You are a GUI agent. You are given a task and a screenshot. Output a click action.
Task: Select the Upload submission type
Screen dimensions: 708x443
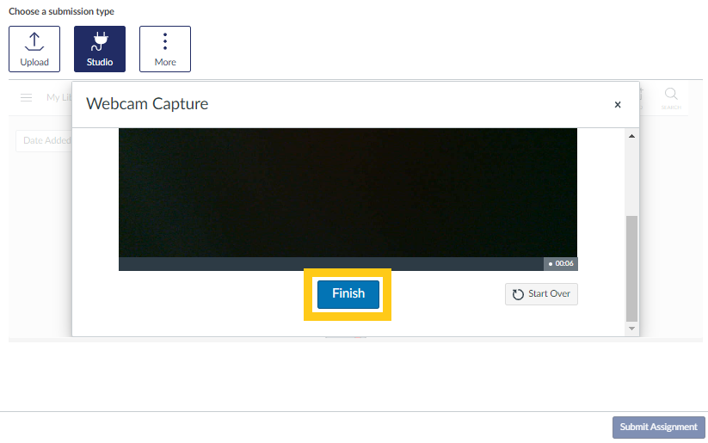pos(34,49)
